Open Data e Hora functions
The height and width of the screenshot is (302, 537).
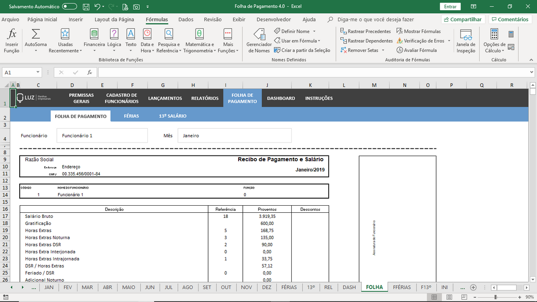pos(147,41)
